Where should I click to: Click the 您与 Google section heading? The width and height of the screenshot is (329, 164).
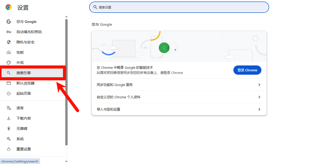pos(102,24)
